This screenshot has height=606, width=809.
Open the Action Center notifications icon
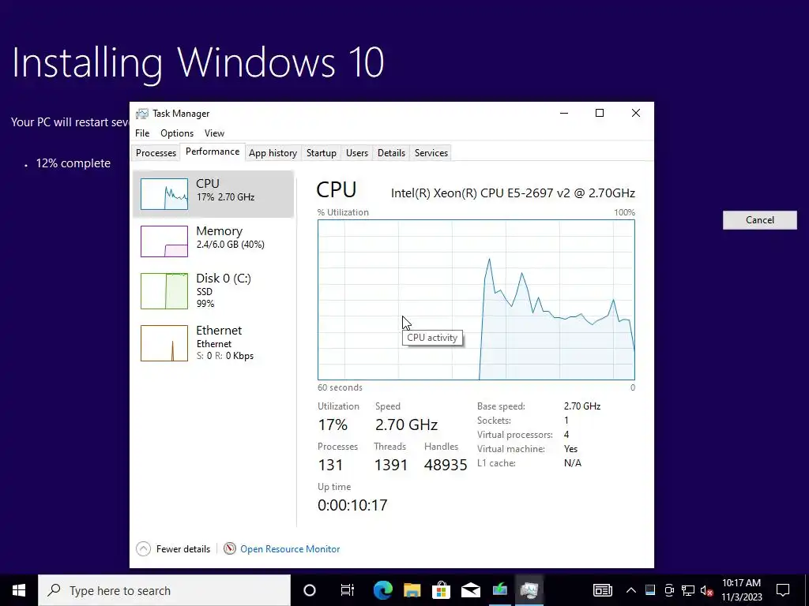[783, 590]
